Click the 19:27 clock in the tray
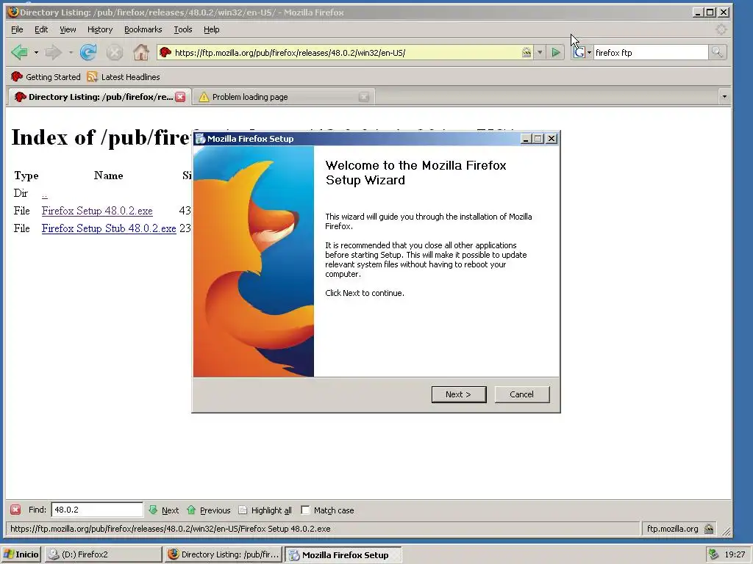The width and height of the screenshot is (753, 564). tap(735, 554)
